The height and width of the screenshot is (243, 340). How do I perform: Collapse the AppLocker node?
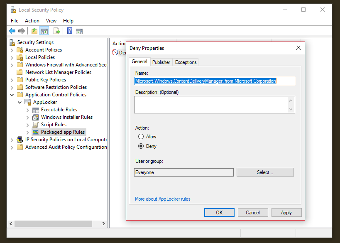(20, 102)
